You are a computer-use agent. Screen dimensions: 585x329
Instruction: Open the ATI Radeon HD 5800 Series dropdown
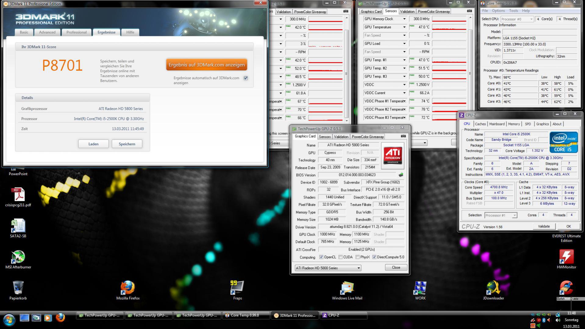coord(328,268)
